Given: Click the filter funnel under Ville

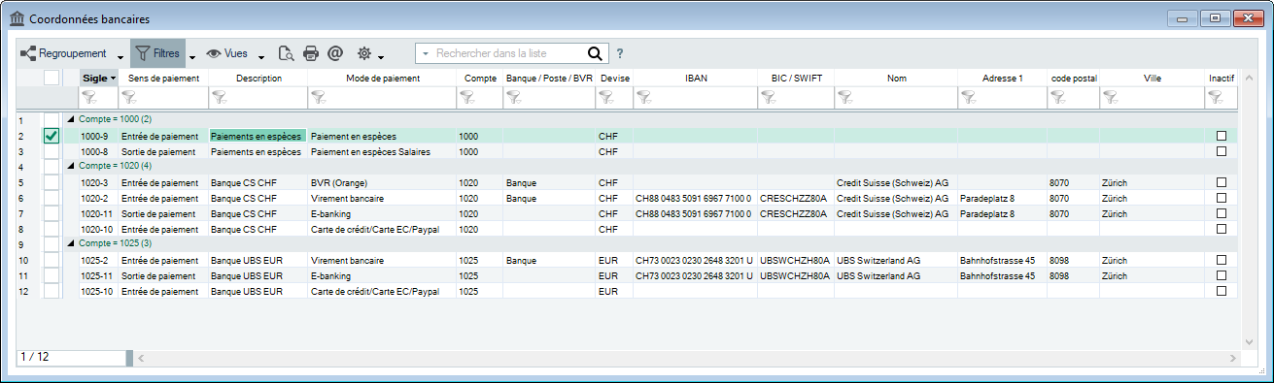Looking at the screenshot, I should tap(1111, 96).
